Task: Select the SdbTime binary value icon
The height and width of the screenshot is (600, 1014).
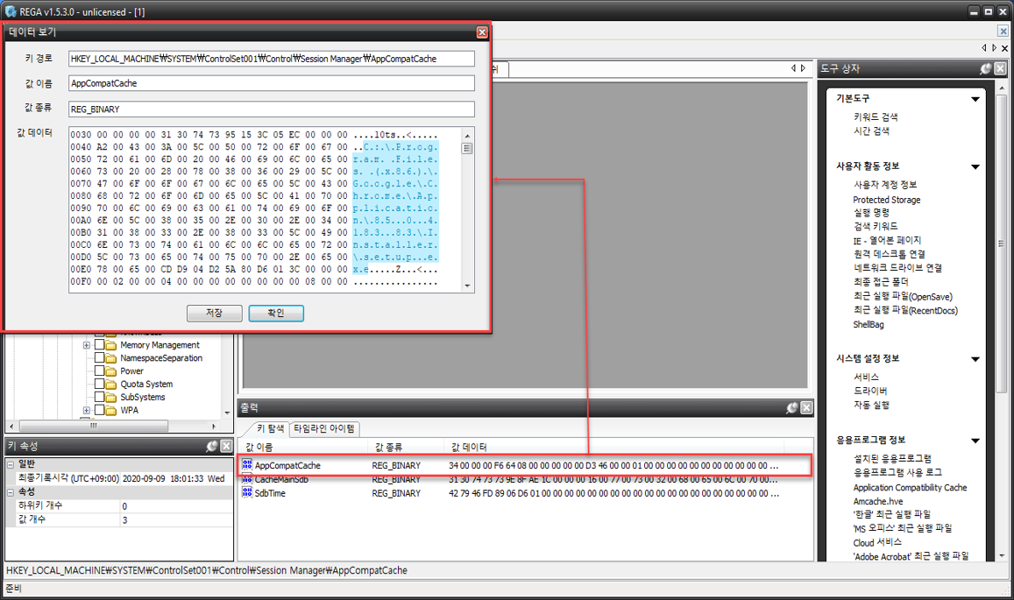Action: tap(247, 492)
